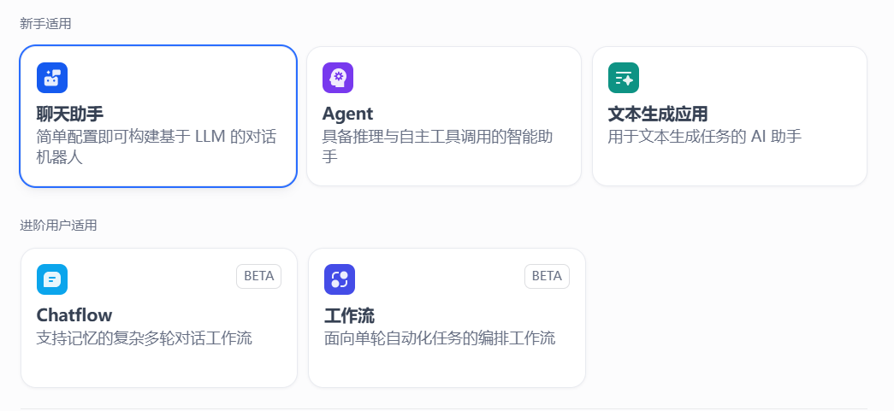The height and width of the screenshot is (411, 894).
Task: Click the green 文本生成应用 icon
Action: pyautogui.click(x=624, y=78)
